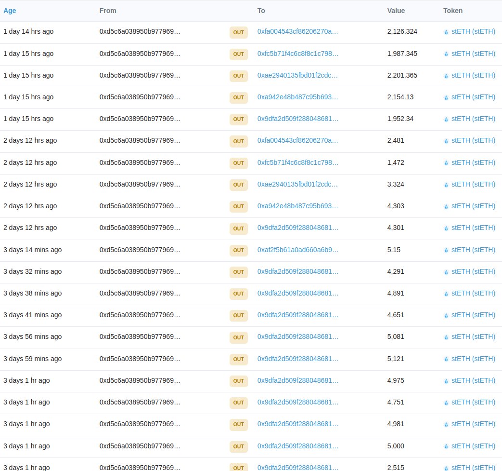This screenshot has height=471, width=502.
Task: Select the stETH icon on the 4,303 value row
Action: [446, 206]
